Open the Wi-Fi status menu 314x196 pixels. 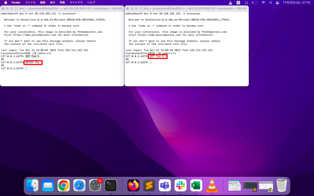tap(263, 2)
